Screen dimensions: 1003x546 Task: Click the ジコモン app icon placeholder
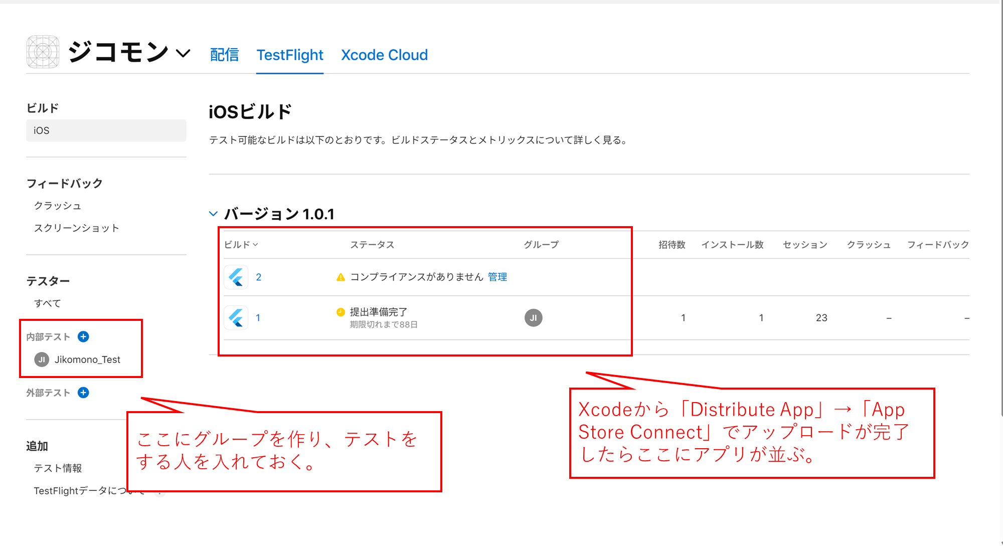[x=43, y=52]
